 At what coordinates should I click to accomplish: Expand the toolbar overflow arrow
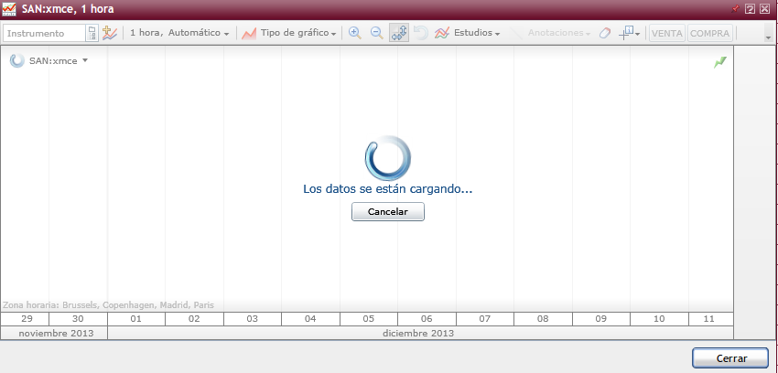click(769, 37)
